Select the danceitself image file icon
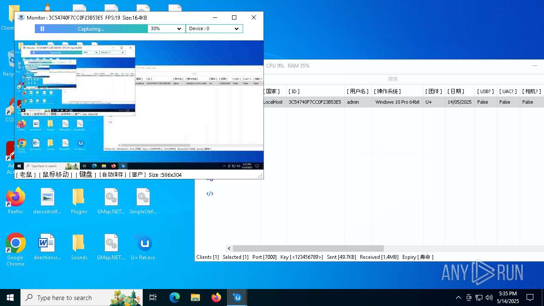The image size is (544, 306). pyautogui.click(x=47, y=201)
